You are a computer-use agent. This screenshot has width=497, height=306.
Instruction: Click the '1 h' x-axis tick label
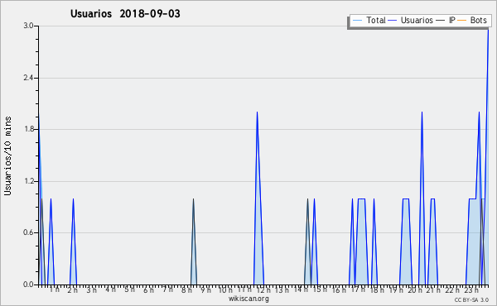click(54, 289)
